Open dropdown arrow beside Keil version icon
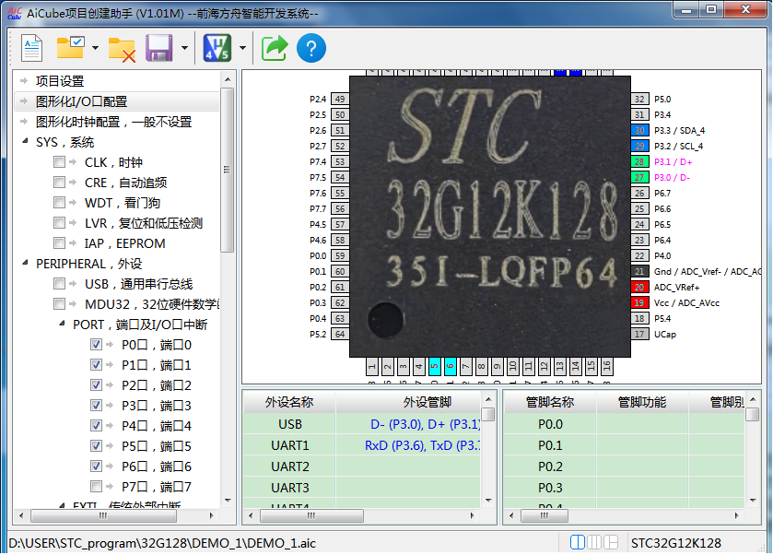Screen dimensions: 773x555 [x=242, y=48]
